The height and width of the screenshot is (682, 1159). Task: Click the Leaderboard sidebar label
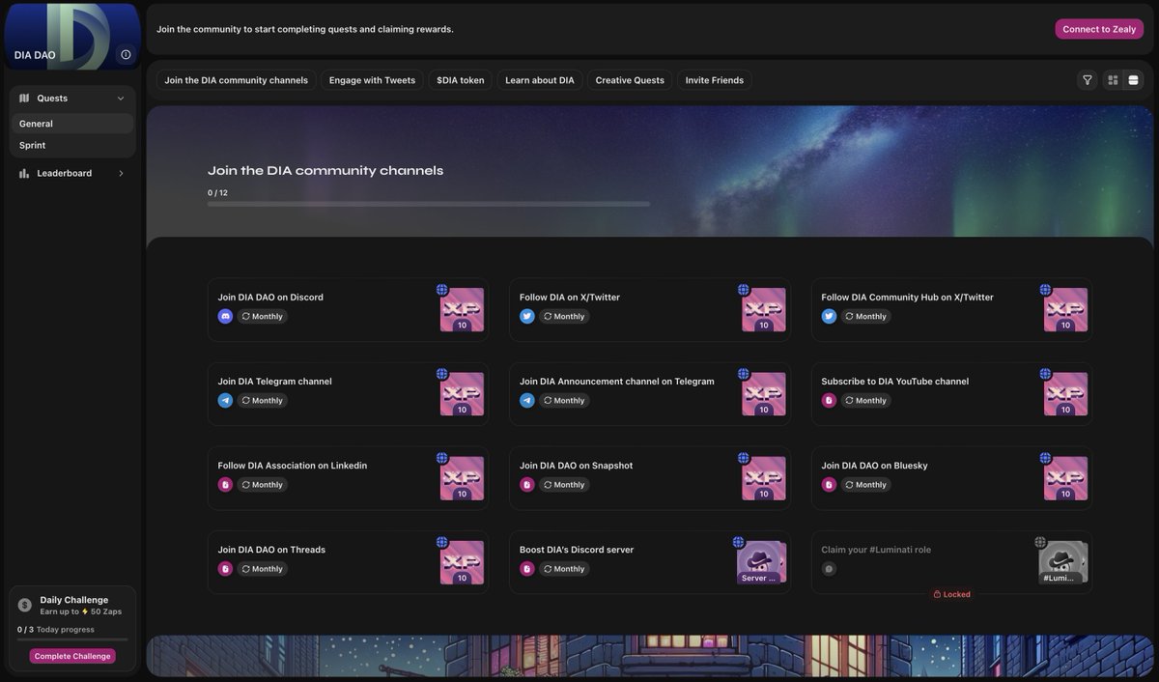click(x=65, y=173)
